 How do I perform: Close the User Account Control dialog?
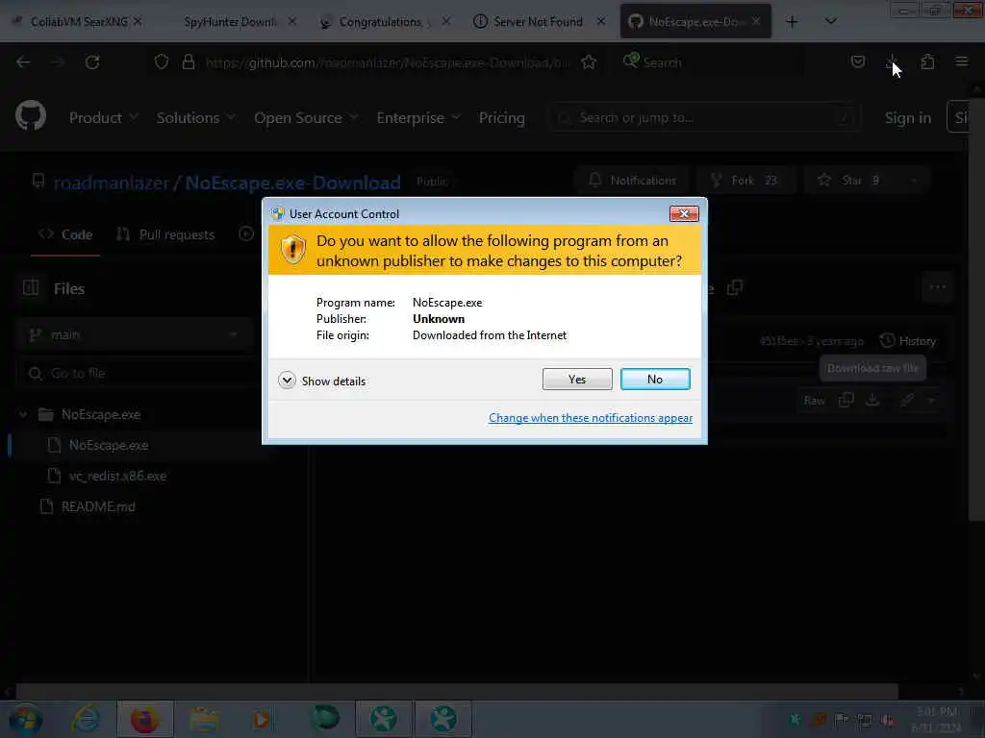tap(684, 214)
